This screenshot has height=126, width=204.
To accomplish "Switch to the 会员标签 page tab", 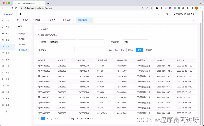I will (67, 20).
